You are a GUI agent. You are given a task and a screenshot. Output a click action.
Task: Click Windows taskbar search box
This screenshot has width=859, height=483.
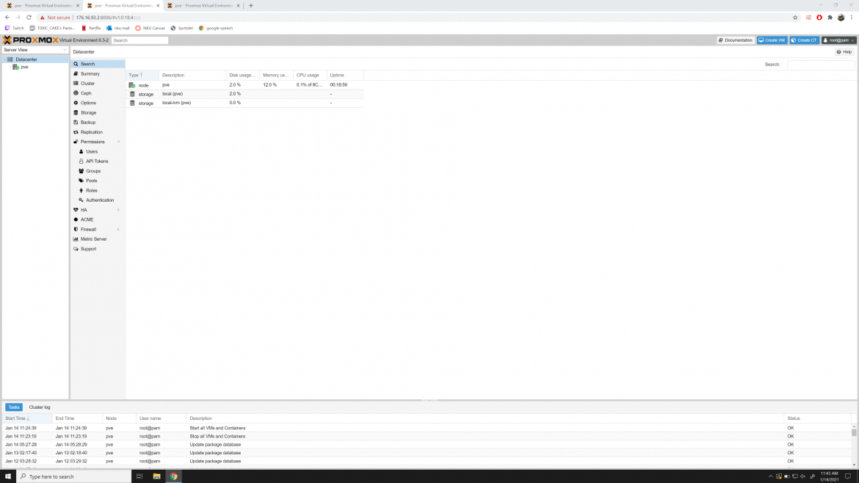[74, 476]
